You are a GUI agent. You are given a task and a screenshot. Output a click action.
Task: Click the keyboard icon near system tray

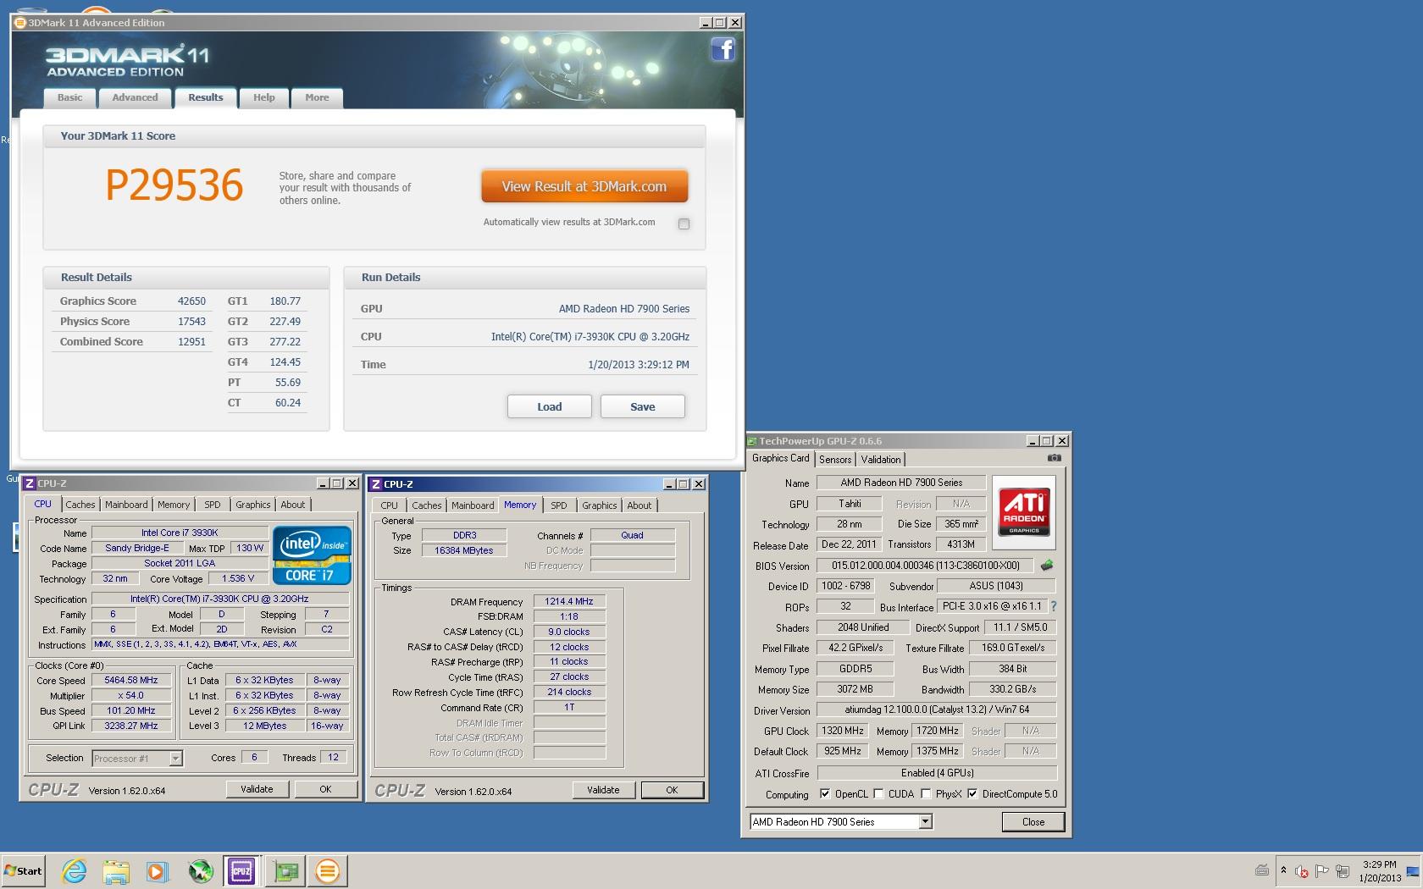pos(1262,870)
